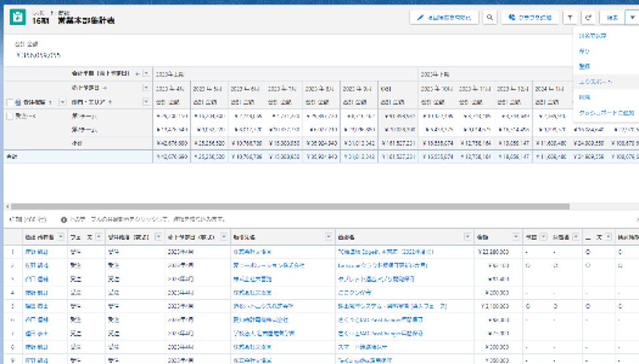Click the Add Chart button
The height and width of the screenshot is (364, 639).
click(x=529, y=17)
